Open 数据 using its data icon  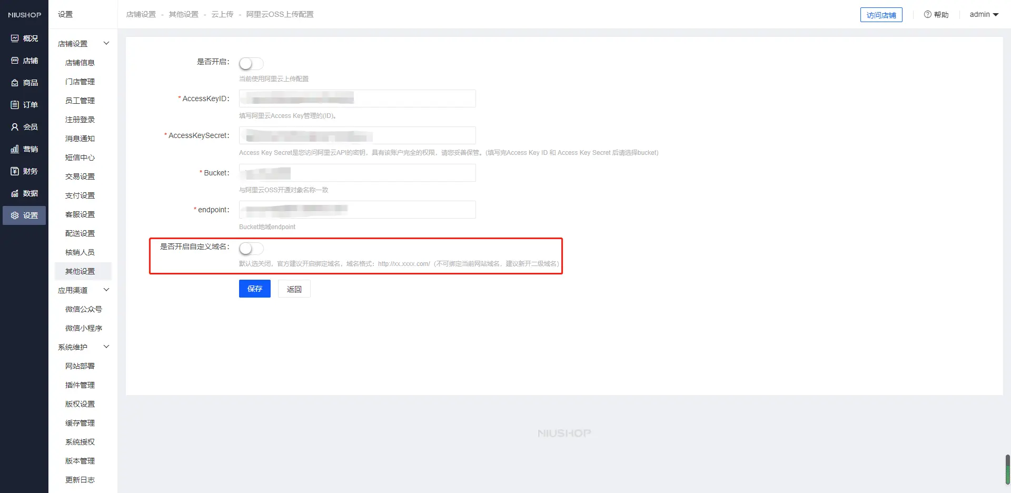15,193
